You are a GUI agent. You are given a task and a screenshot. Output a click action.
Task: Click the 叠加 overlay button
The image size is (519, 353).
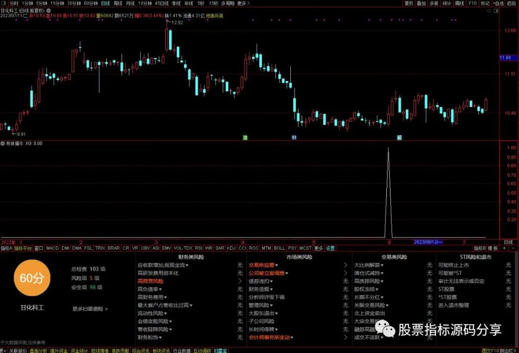pyautogui.click(x=421, y=3)
